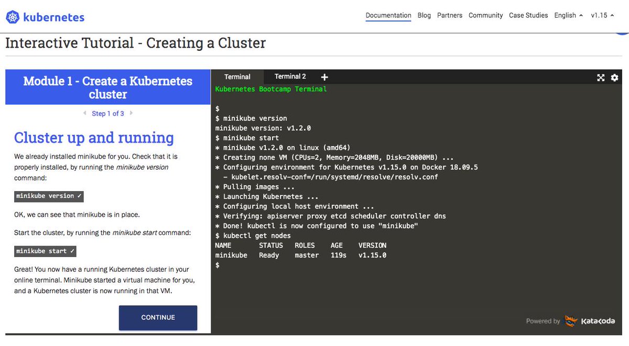The height and width of the screenshot is (346, 629).
Task: Click the Katacoda logo
Action: 590,321
